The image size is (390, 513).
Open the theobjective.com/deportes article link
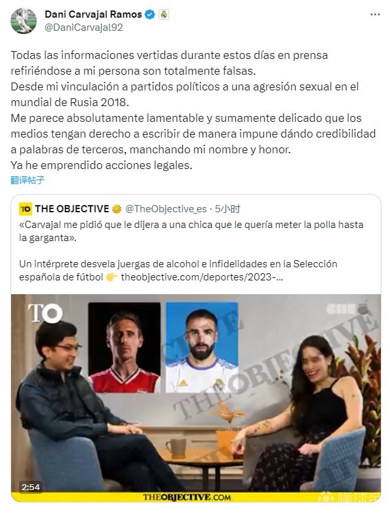pos(202,277)
